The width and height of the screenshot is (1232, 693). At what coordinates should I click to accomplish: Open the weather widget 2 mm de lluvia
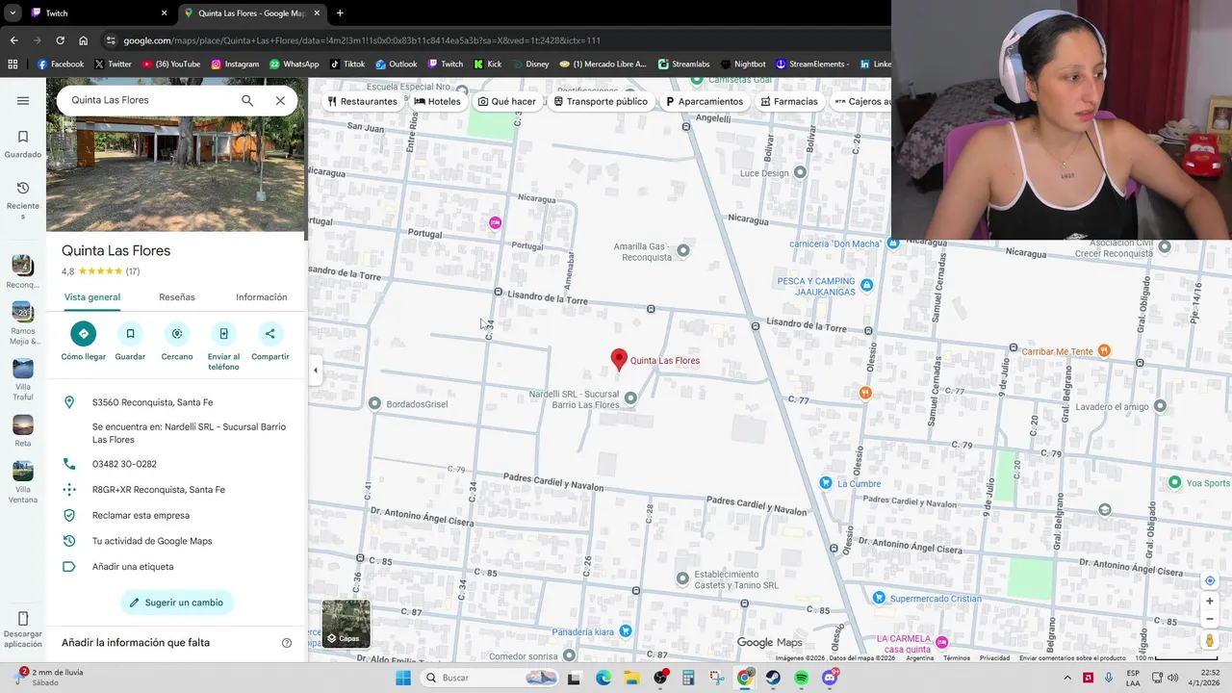click(48, 678)
